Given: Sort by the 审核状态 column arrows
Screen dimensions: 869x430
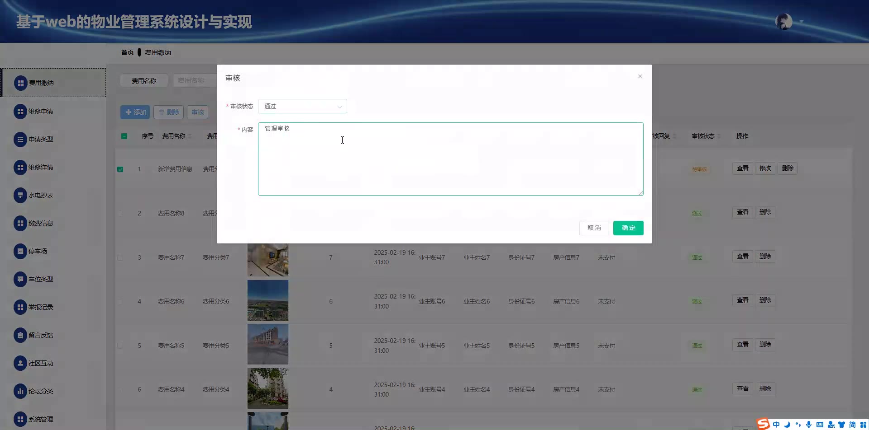Looking at the screenshot, I should pyautogui.click(x=719, y=136).
